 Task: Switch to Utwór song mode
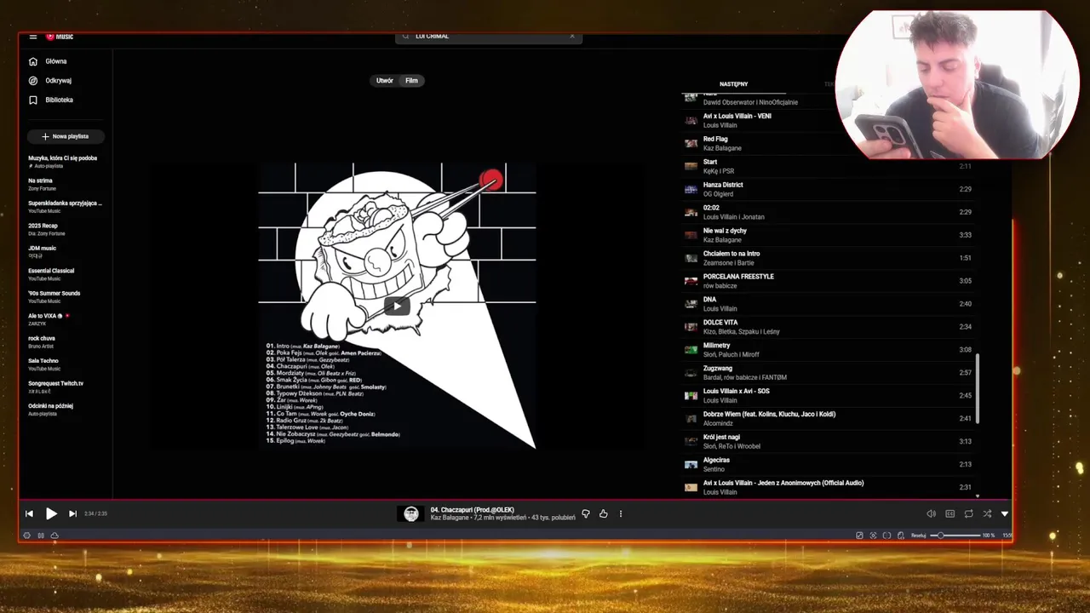(x=385, y=81)
